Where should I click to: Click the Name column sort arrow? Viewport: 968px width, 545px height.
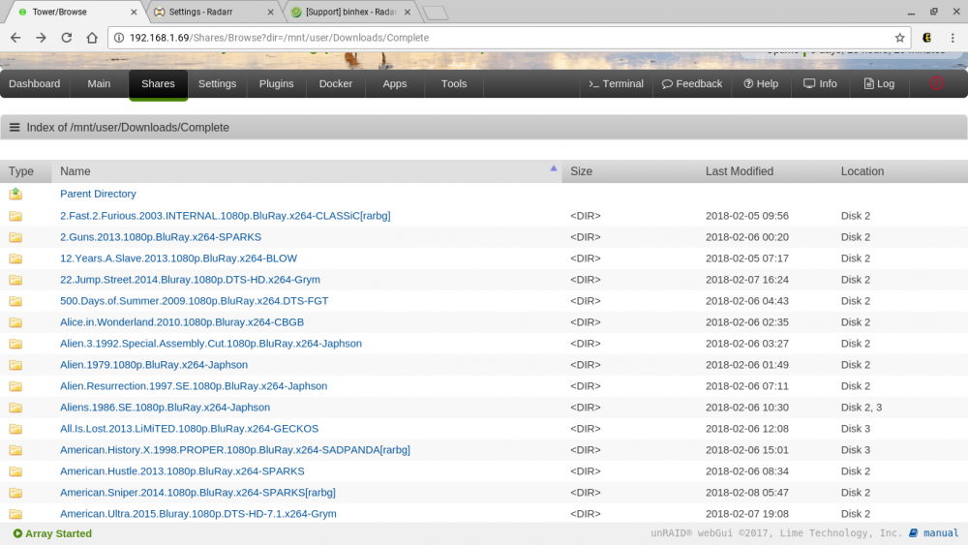click(553, 167)
